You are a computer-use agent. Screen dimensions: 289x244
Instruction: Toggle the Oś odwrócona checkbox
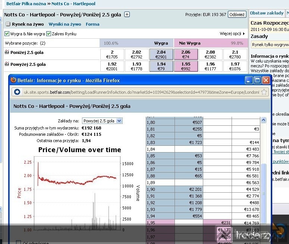(18, 243)
